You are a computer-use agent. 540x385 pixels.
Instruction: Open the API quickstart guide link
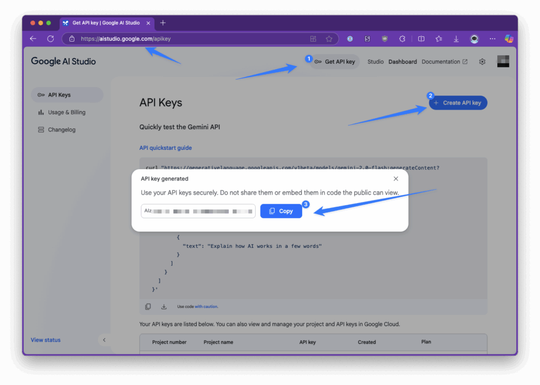[166, 148]
